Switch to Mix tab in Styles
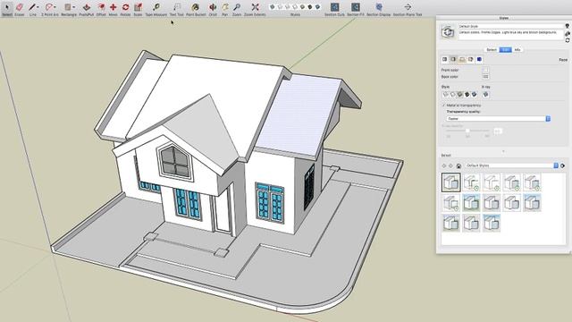 pos(517,50)
